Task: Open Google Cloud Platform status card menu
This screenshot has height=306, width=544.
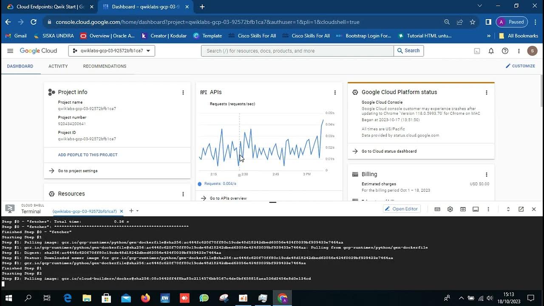Action: tap(487, 92)
